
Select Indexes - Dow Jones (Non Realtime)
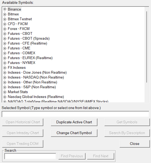coord(37,72)
